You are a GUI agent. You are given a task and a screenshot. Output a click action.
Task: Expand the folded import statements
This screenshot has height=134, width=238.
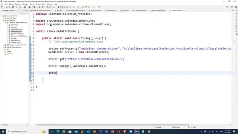coord(35,21)
